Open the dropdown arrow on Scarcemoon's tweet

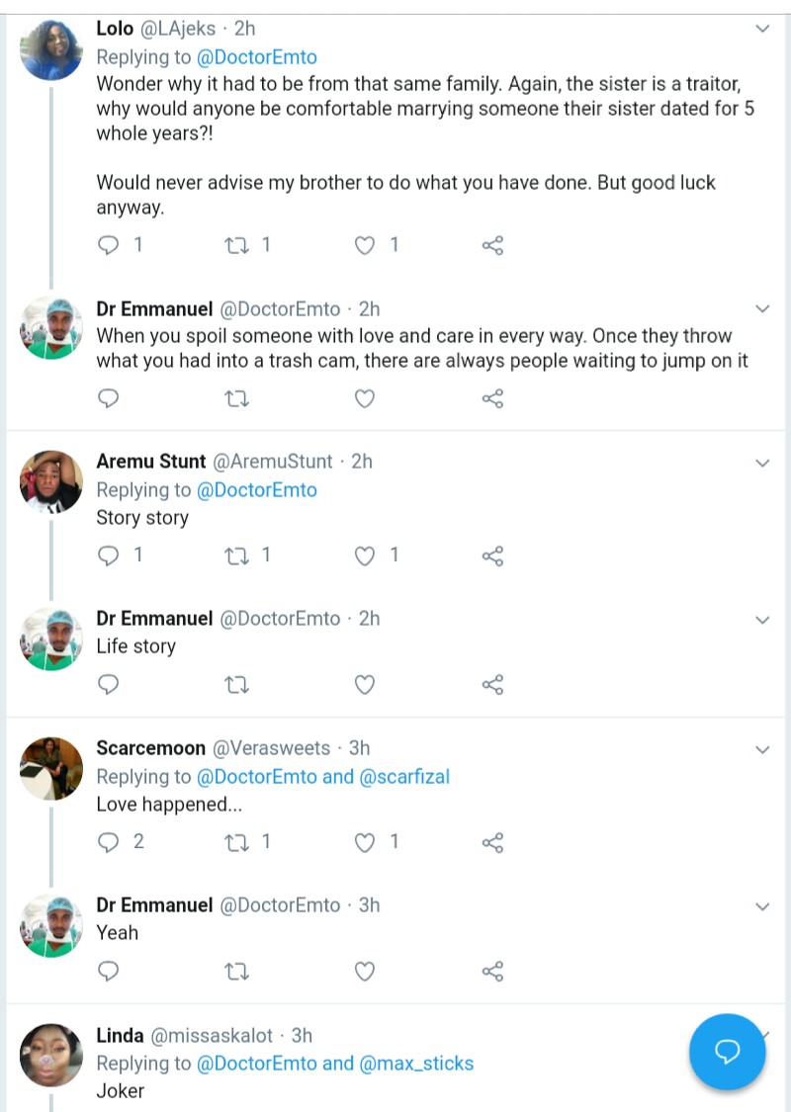click(x=762, y=749)
